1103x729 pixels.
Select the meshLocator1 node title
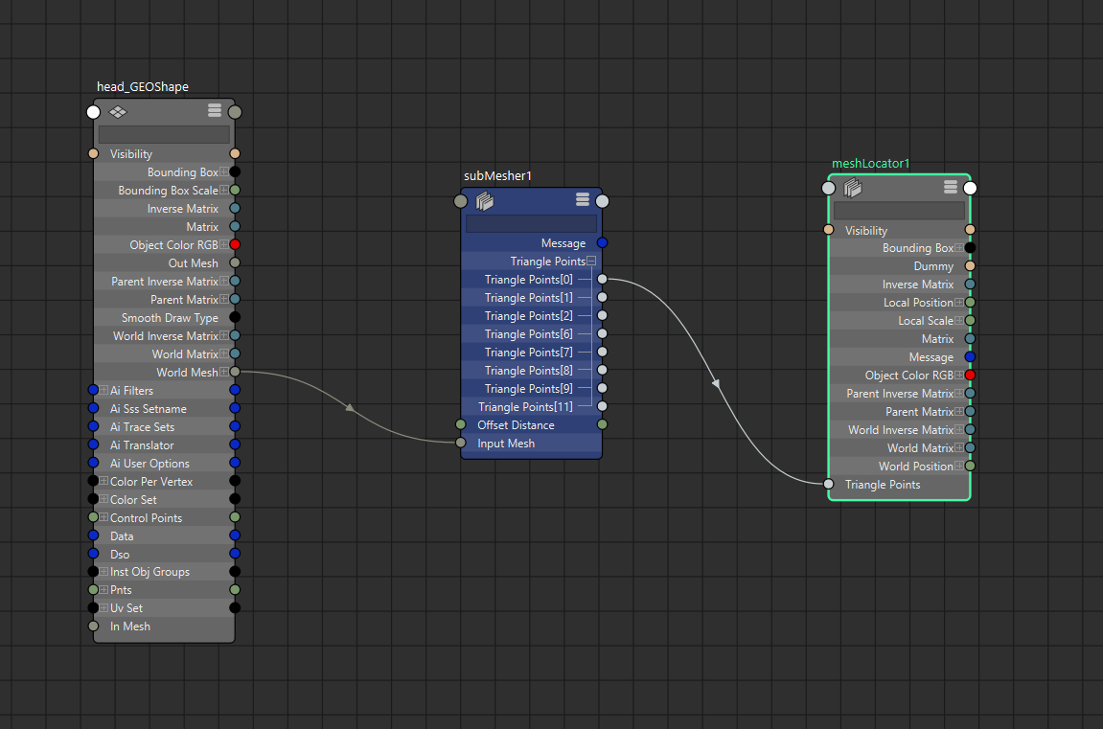pyautogui.click(x=870, y=163)
